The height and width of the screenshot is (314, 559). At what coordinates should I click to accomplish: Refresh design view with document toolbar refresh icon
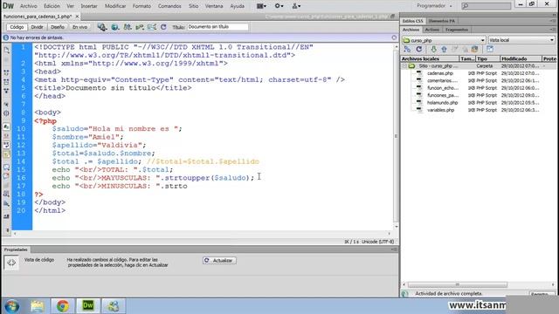163,27
